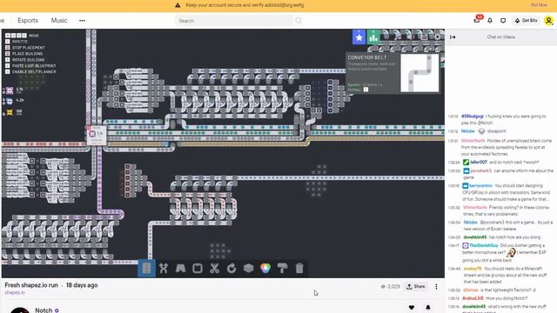This screenshot has height=313, width=557.
Task: Click the "18 days ago" date text
Action: (82, 285)
